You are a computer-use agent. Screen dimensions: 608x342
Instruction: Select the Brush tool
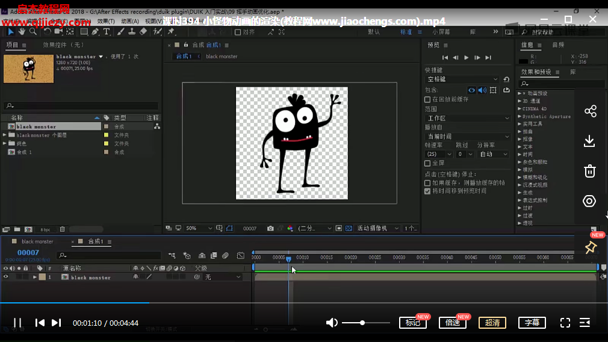coord(120,32)
